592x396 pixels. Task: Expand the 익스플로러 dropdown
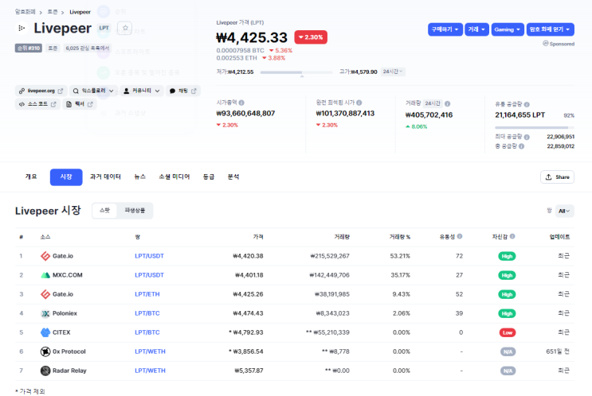click(93, 91)
